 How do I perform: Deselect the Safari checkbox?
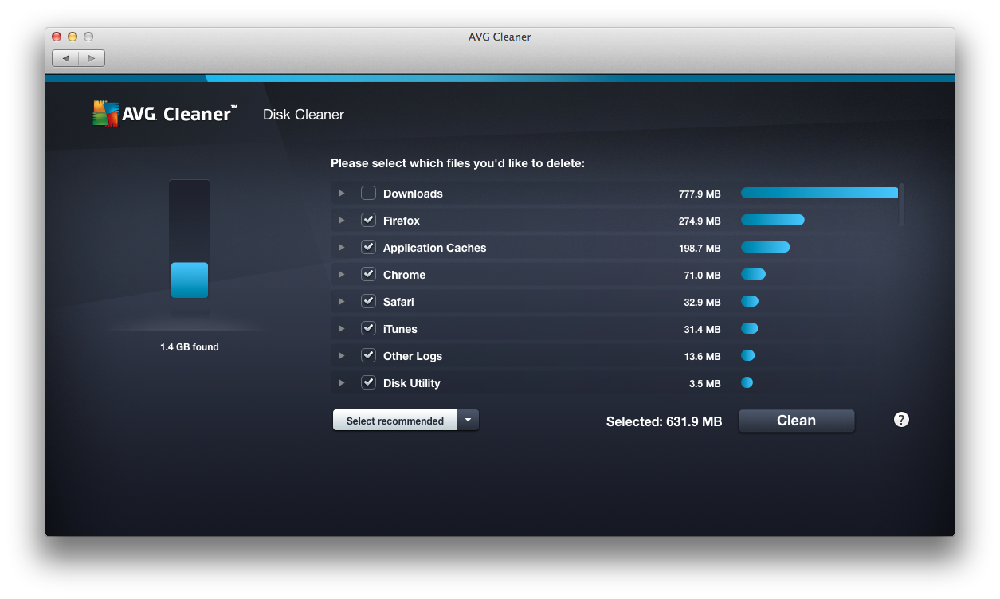point(368,301)
